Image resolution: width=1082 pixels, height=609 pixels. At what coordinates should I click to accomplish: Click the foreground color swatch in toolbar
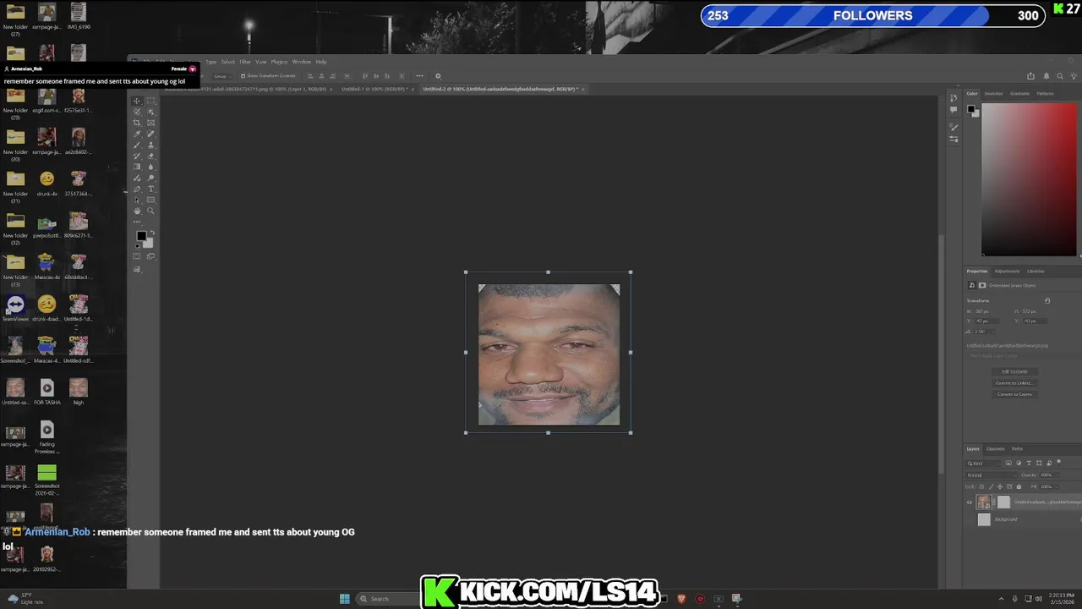[141, 235]
